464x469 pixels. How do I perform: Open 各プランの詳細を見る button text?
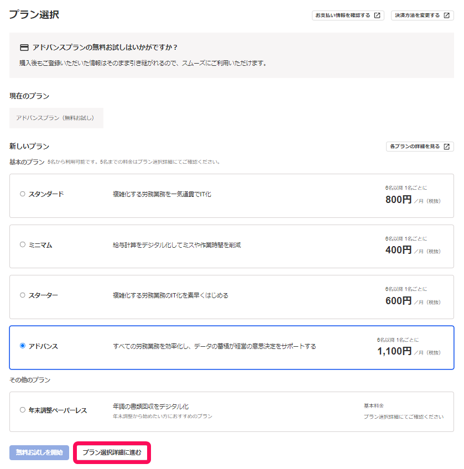coord(415,146)
